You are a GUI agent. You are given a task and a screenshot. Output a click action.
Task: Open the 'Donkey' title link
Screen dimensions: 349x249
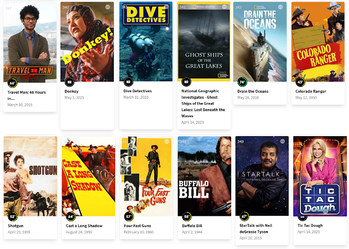pyautogui.click(x=71, y=91)
